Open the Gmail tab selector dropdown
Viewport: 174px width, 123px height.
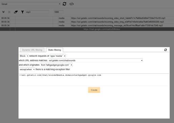[31, 4]
